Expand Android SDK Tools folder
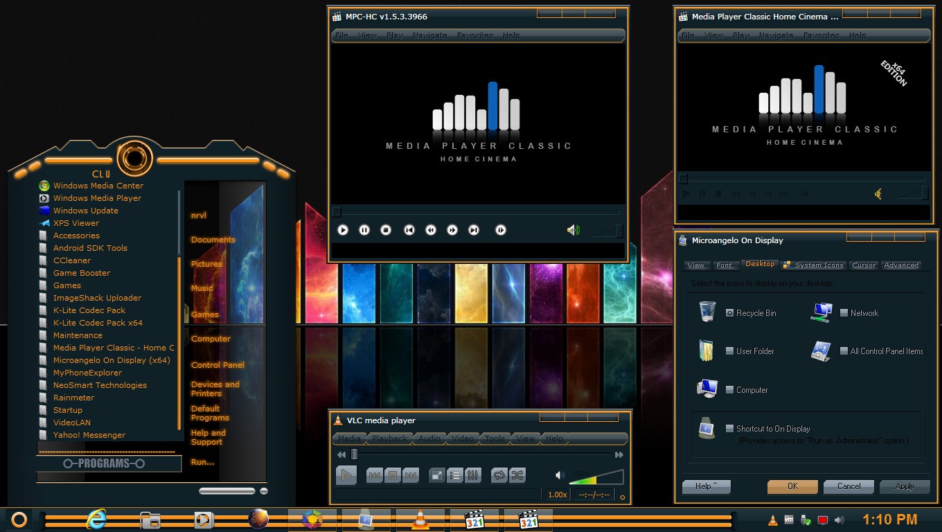The image size is (942, 532). pos(90,248)
